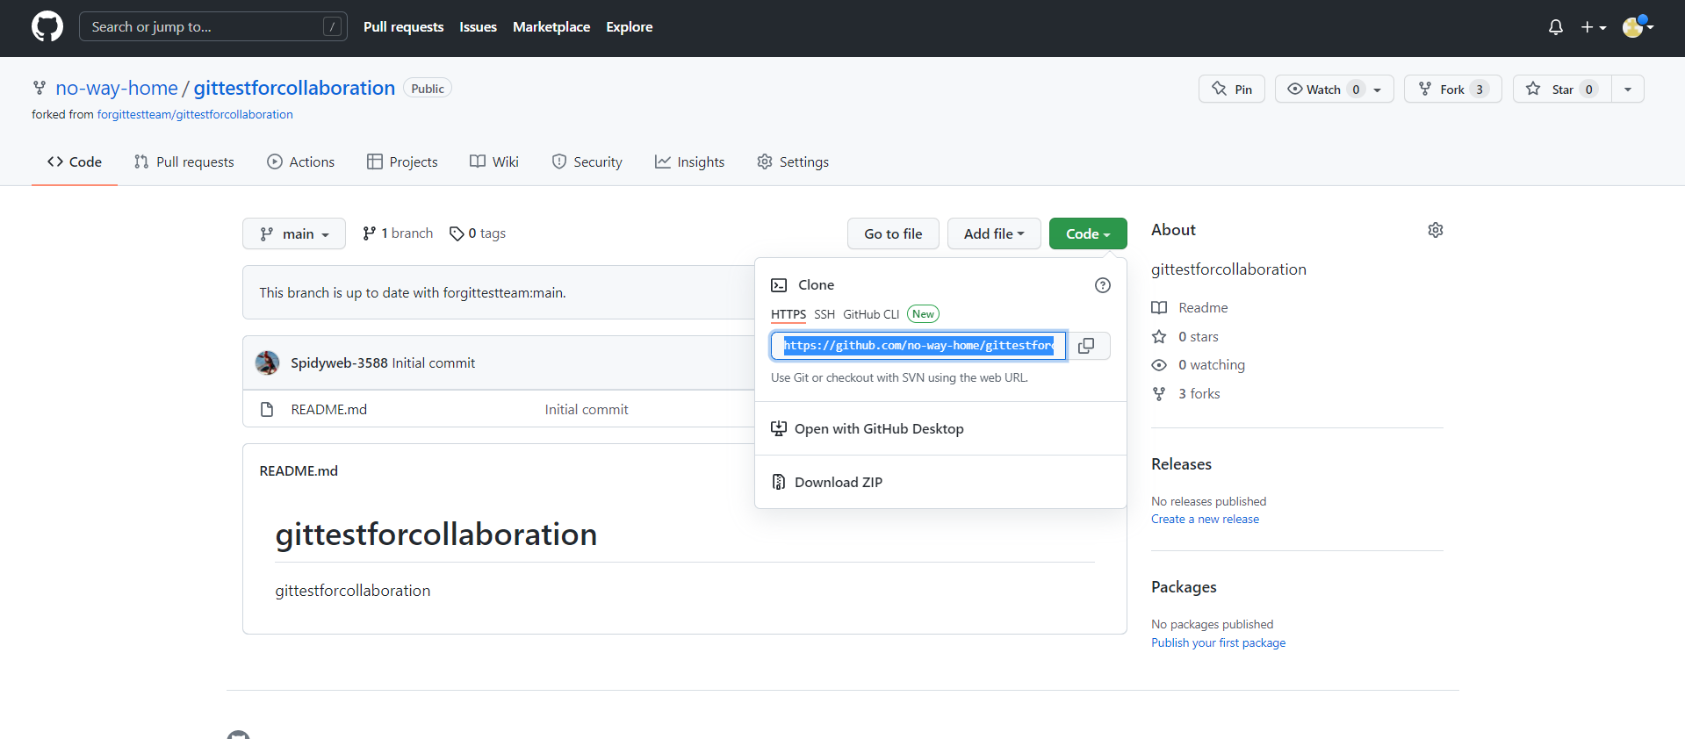Open Spidyweb-3588 author link

[x=339, y=363]
